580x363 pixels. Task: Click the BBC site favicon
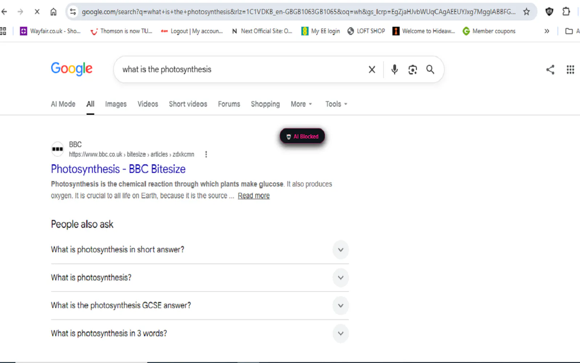point(57,149)
